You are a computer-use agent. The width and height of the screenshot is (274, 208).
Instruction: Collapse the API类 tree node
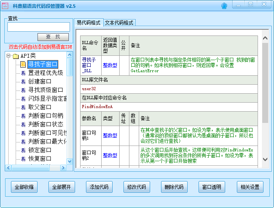pos(8,56)
